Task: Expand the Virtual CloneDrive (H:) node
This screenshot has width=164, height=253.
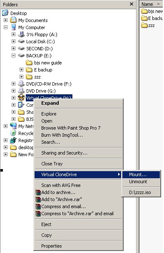Action: (14, 98)
